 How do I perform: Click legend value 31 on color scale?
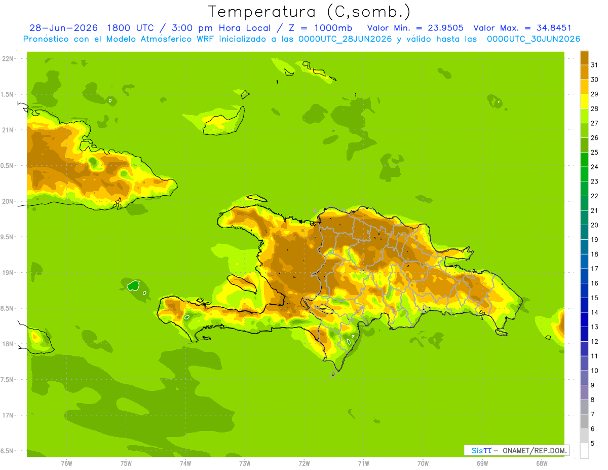point(594,65)
